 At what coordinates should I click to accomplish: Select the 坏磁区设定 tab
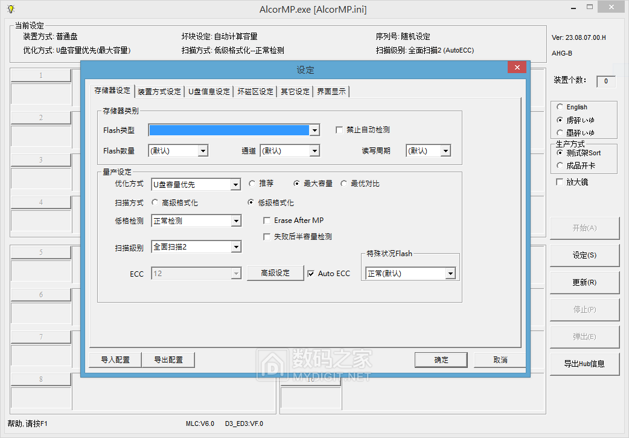255,92
